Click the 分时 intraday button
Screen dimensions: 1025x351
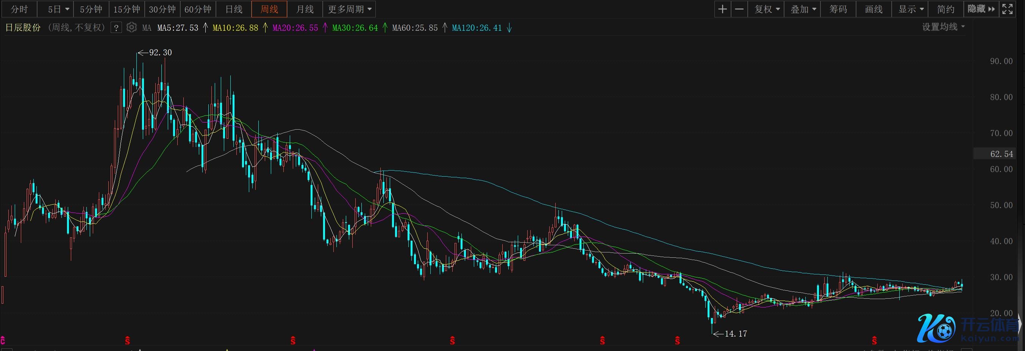pyautogui.click(x=19, y=9)
